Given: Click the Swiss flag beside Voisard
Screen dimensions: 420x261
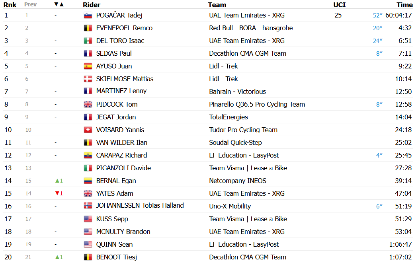Looking at the screenshot, I should (x=88, y=130).
